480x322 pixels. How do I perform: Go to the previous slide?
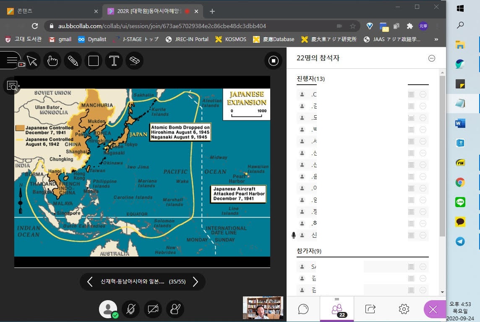pyautogui.click(x=90, y=282)
